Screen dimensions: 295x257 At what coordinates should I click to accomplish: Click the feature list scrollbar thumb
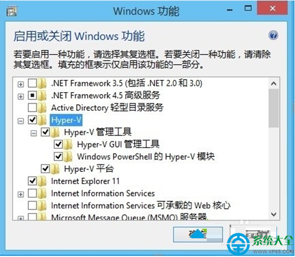pos(274,108)
